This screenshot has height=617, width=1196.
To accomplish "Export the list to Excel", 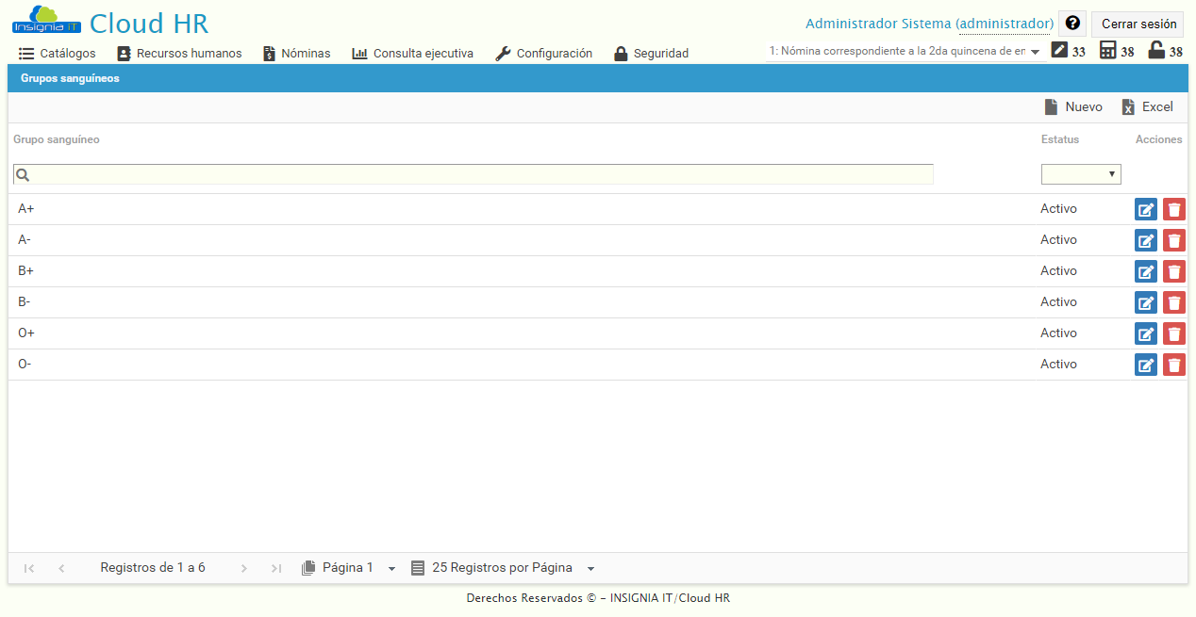I will [1147, 106].
